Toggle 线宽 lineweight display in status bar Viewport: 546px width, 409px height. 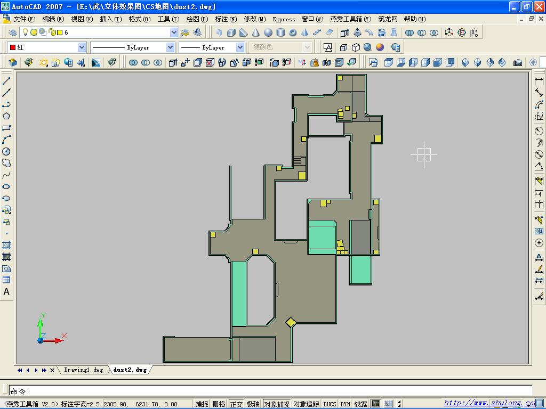(361, 404)
